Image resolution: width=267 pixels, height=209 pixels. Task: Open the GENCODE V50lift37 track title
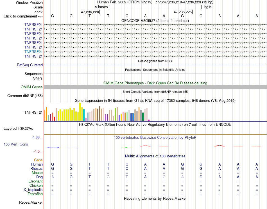pyautogui.click(x=155, y=21)
